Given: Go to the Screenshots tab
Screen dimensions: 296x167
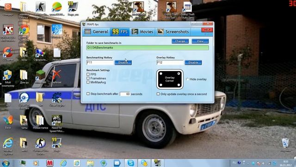Looking at the screenshot, I should pos(173,32).
